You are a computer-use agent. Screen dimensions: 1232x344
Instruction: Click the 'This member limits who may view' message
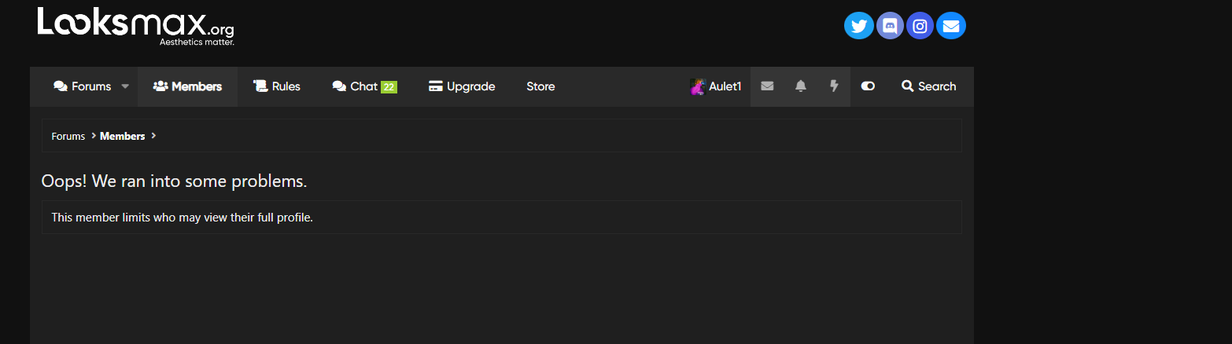pos(183,217)
